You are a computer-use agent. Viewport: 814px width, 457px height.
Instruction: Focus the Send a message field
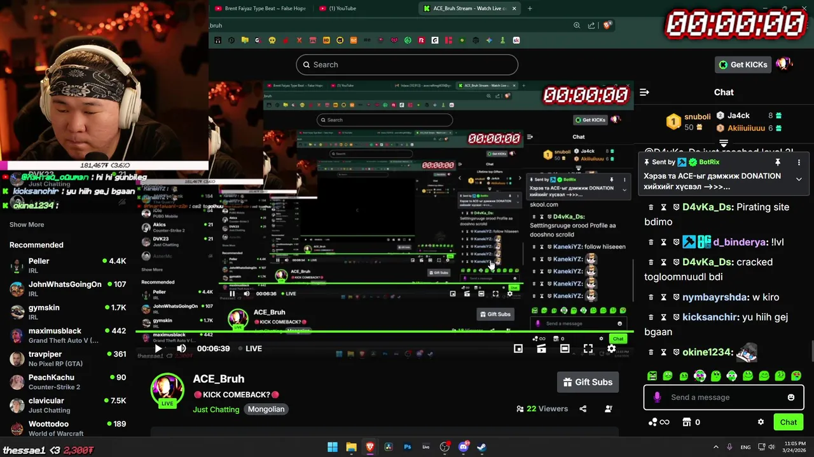tap(724, 397)
